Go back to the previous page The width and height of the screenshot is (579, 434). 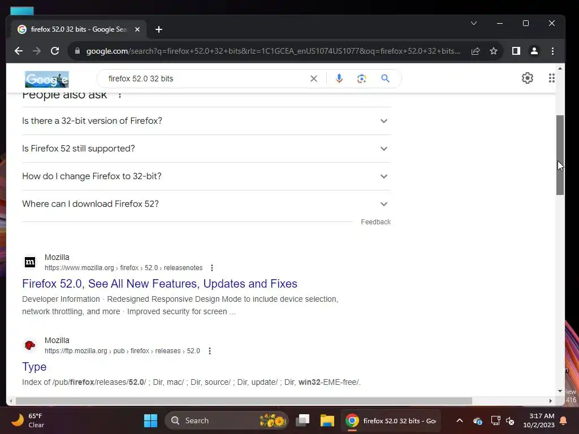(x=19, y=51)
